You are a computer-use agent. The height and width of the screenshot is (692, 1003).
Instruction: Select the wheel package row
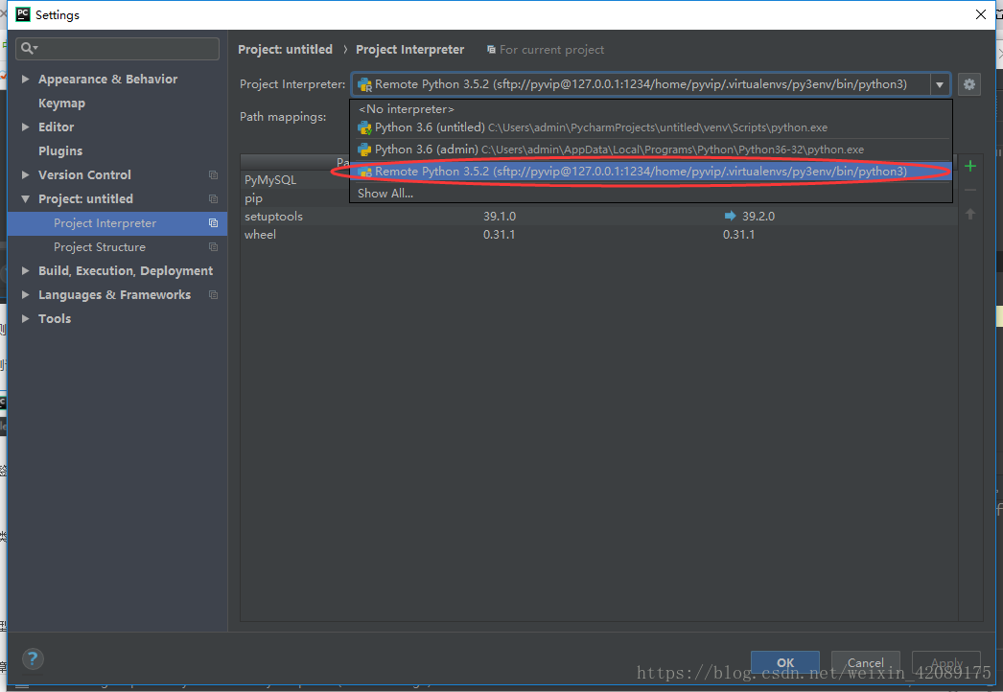pos(598,235)
